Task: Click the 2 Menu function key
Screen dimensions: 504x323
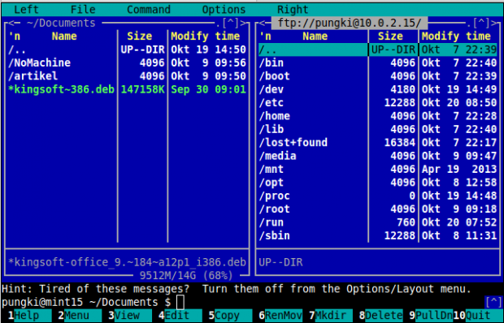Action: click(x=80, y=316)
